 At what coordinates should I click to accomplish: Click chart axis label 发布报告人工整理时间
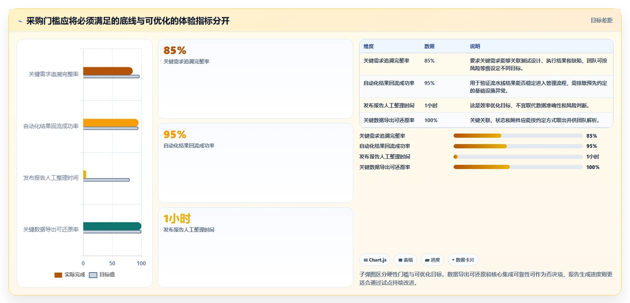click(x=51, y=178)
